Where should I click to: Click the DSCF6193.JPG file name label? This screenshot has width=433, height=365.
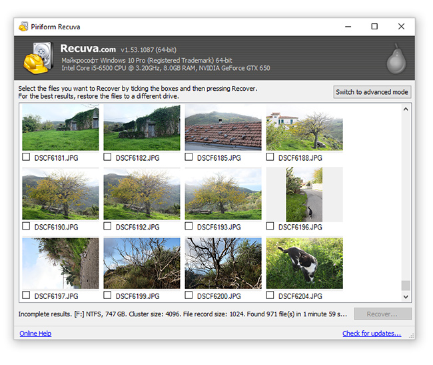click(219, 227)
